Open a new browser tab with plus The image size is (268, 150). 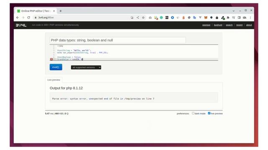60,11
